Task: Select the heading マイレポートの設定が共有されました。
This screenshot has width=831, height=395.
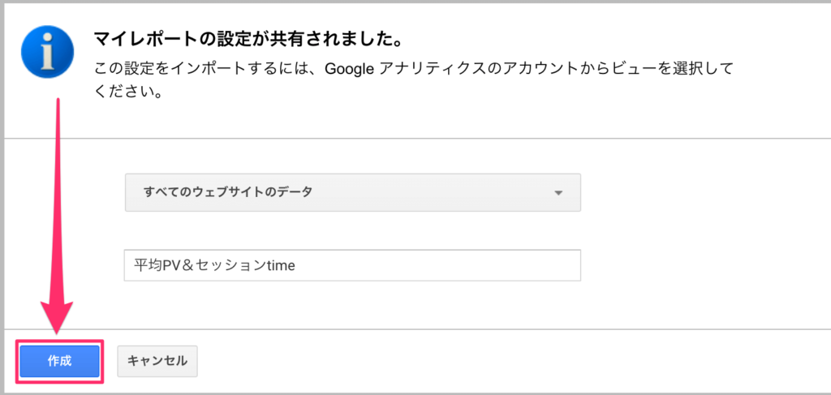Action: point(246,38)
